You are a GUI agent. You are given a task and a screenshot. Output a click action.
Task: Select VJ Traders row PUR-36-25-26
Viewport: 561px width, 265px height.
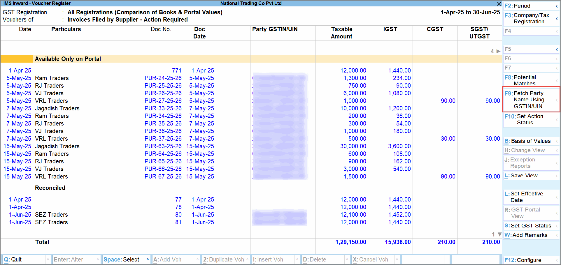(x=251, y=131)
